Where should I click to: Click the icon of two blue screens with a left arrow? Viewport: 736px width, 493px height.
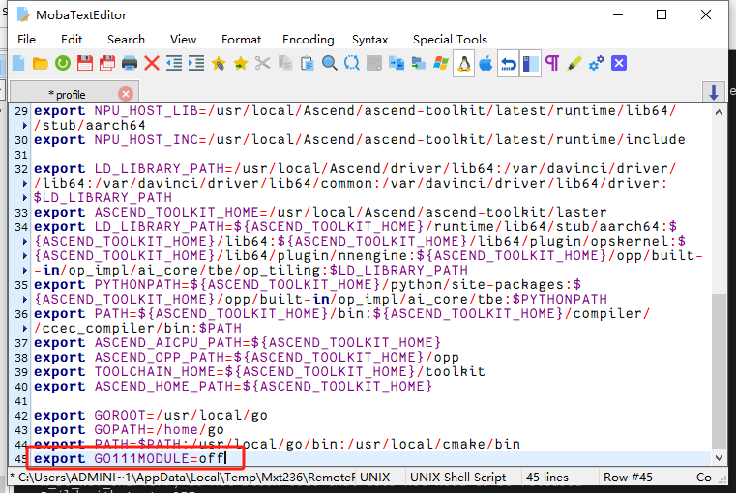(x=397, y=64)
